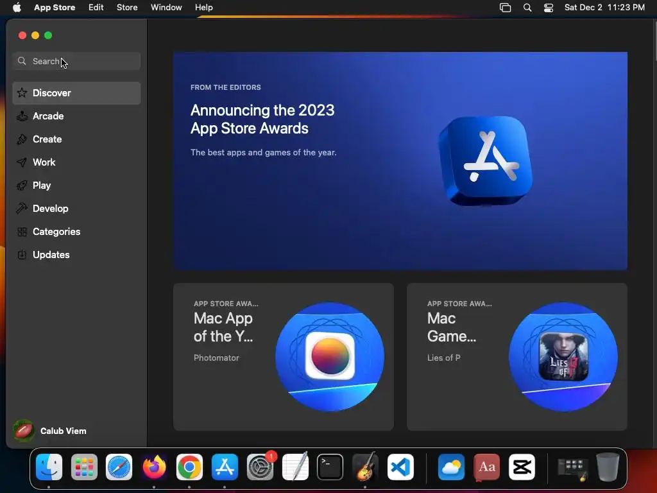This screenshot has height=493, width=657.
Task: Open Calub Viem account profile
Action: (49, 431)
